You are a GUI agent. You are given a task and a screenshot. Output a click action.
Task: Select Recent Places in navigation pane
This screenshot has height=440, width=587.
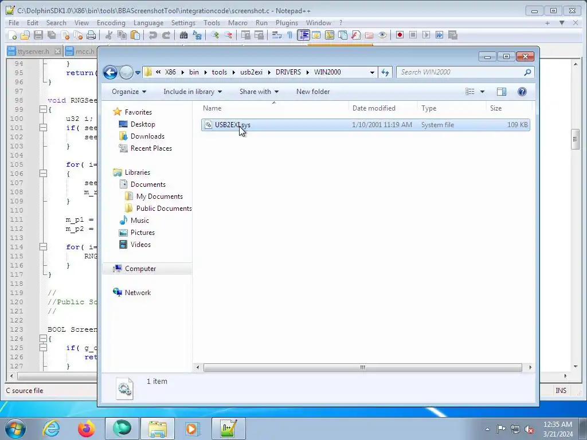click(x=151, y=148)
